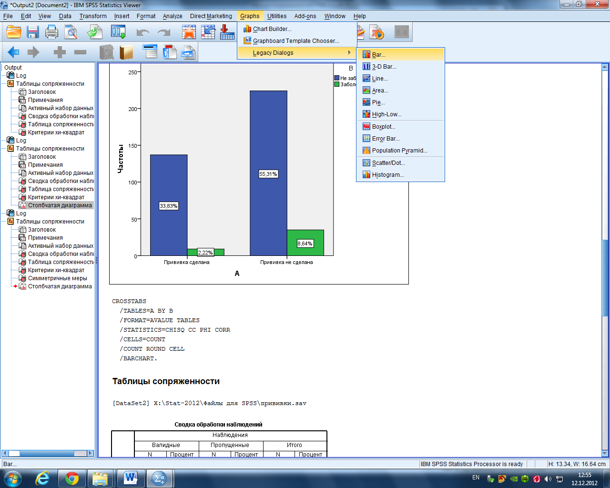Screen dimensions: 610x488
Task: Select Симметричные меры in outline tree
Action: pos(58,278)
